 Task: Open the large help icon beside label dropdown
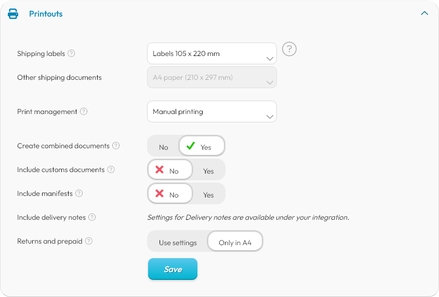[x=289, y=49]
